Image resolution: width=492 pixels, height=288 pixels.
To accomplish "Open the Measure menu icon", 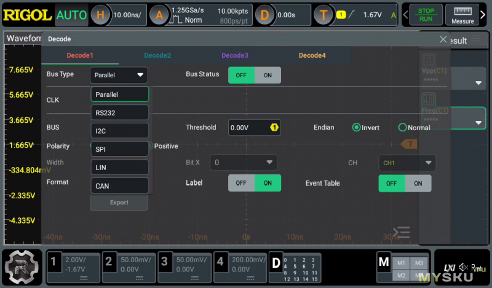I will coord(462,15).
